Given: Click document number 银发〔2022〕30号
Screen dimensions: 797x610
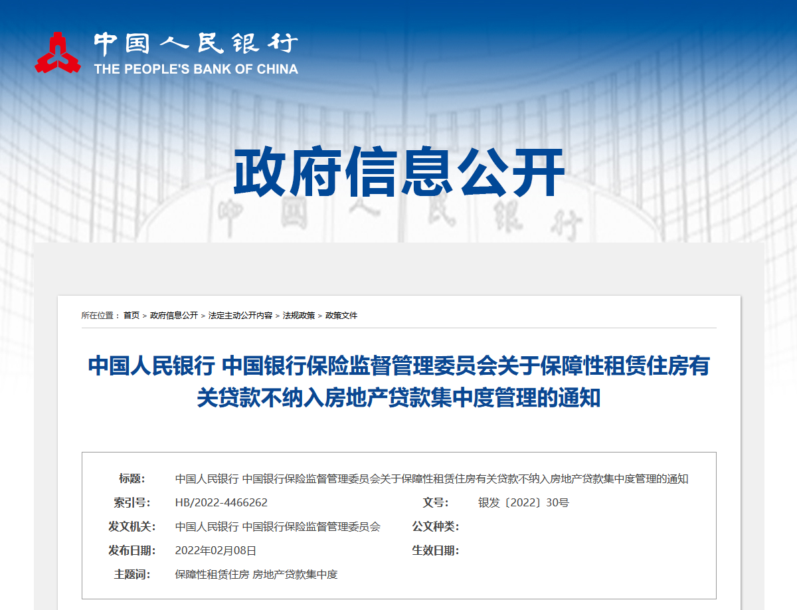Looking at the screenshot, I should (523, 502).
